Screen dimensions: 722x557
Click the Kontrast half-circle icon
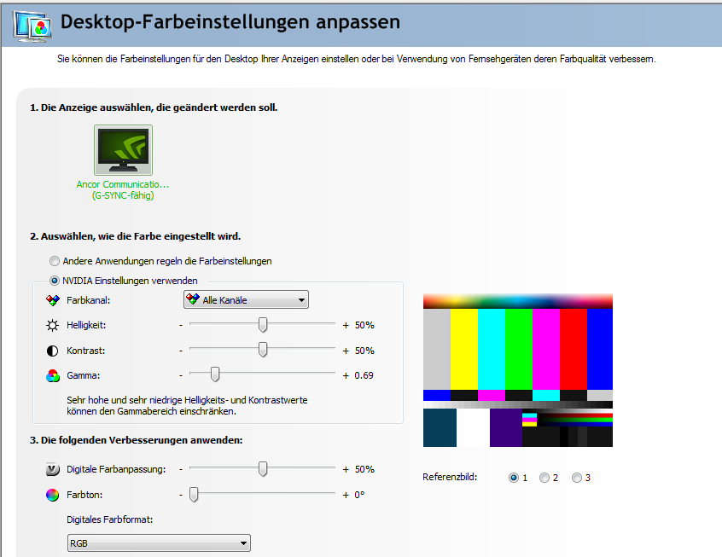[x=53, y=351]
